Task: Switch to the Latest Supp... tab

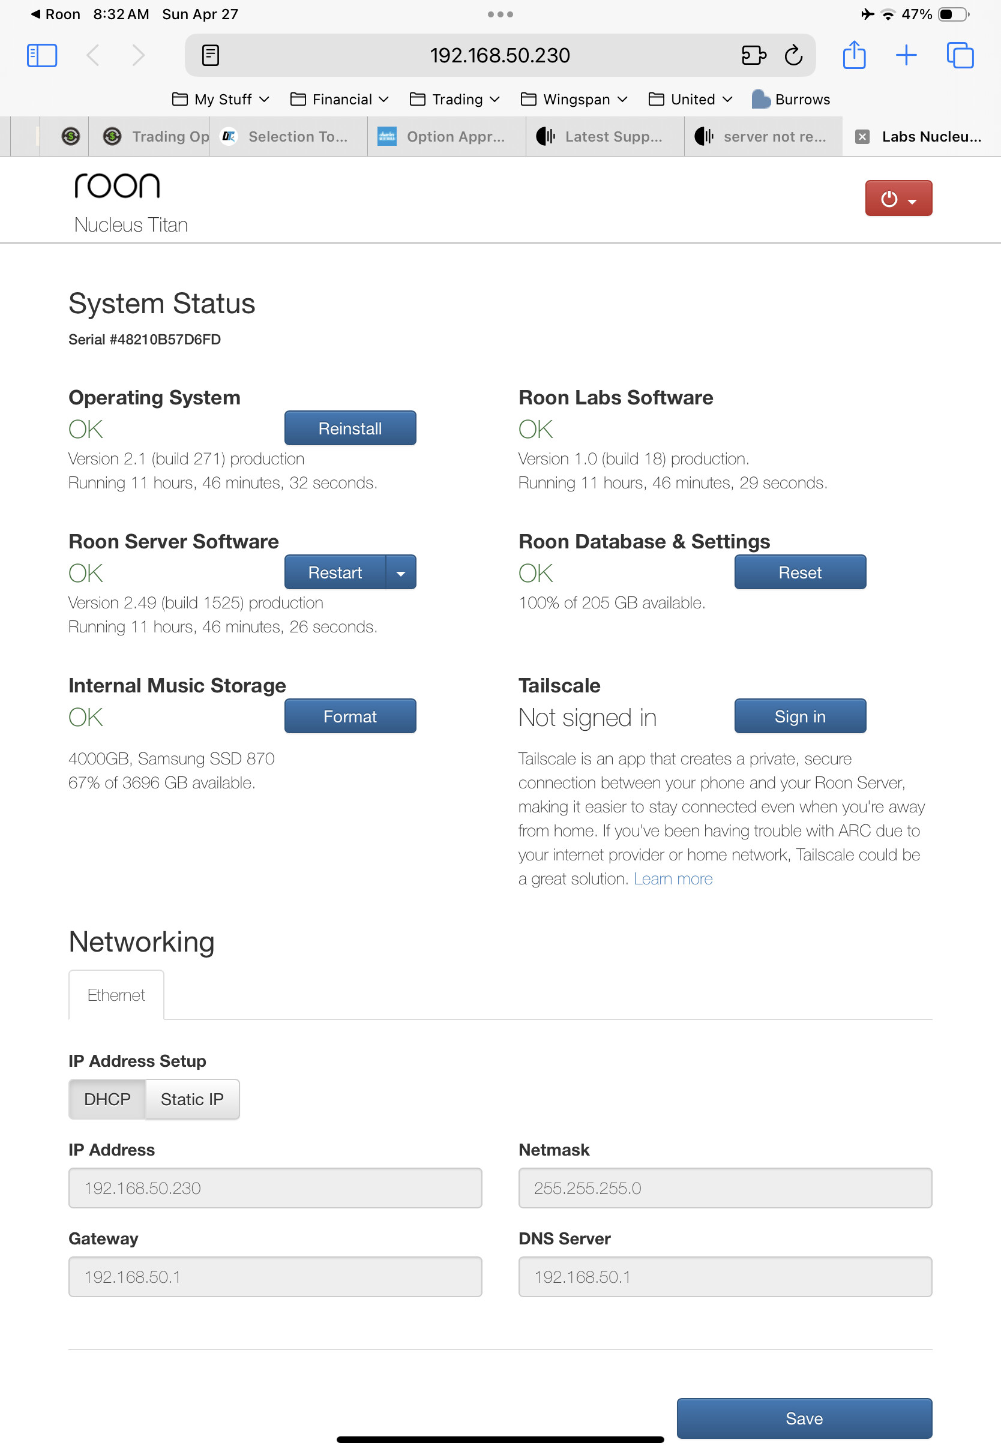Action: [604, 137]
